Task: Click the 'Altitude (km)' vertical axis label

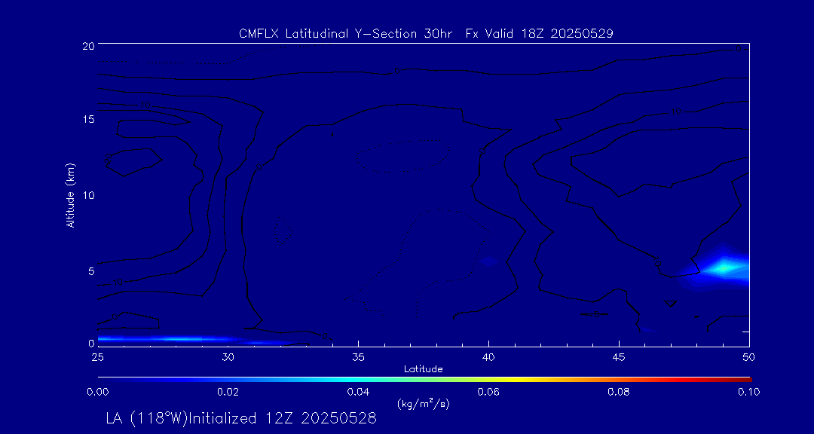Action: 70,194
